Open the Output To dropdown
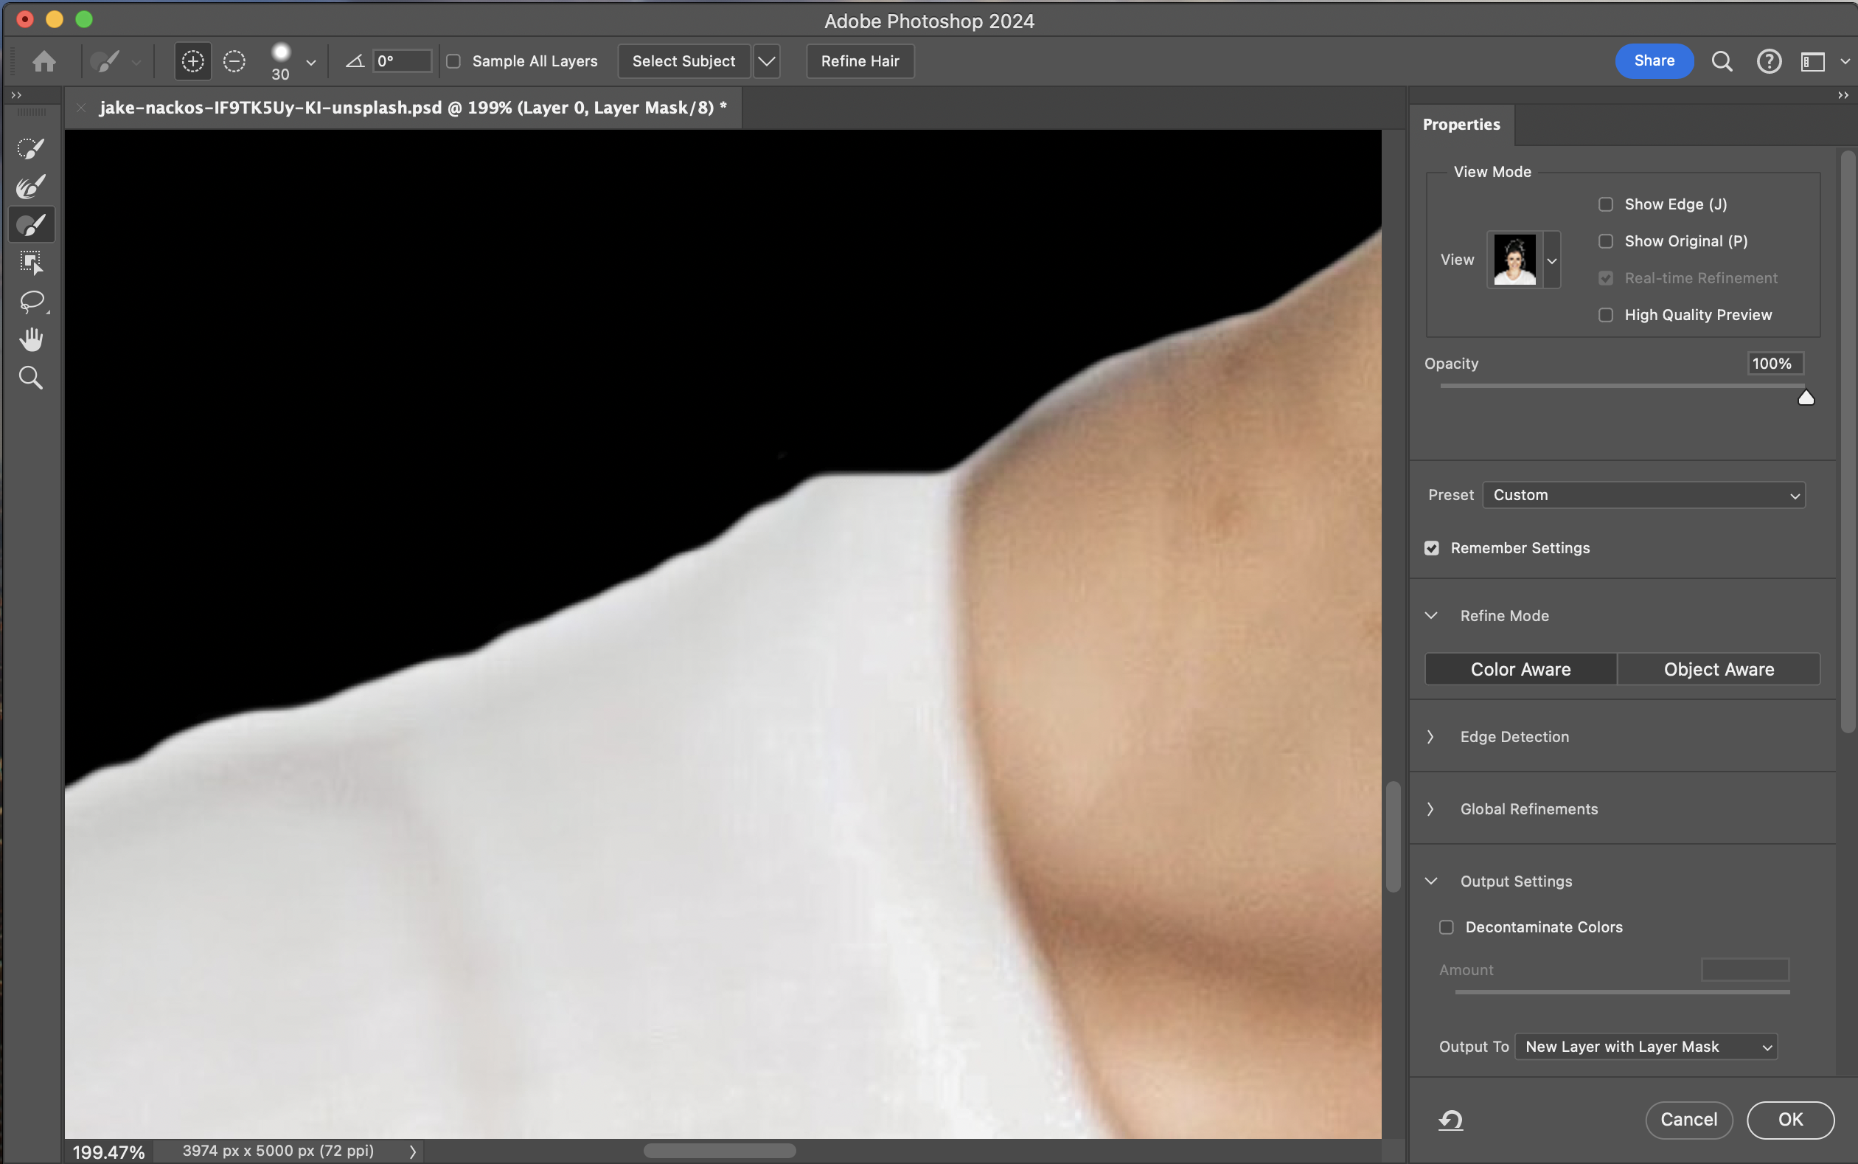 click(1646, 1047)
